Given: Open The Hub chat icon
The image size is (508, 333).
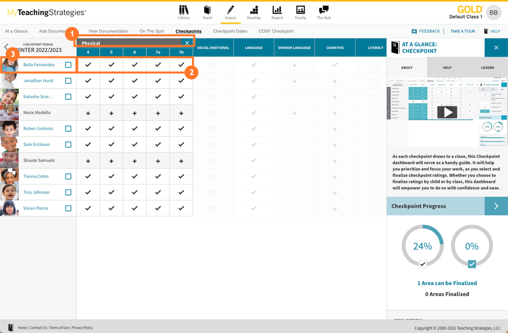Looking at the screenshot, I should coord(324,10).
